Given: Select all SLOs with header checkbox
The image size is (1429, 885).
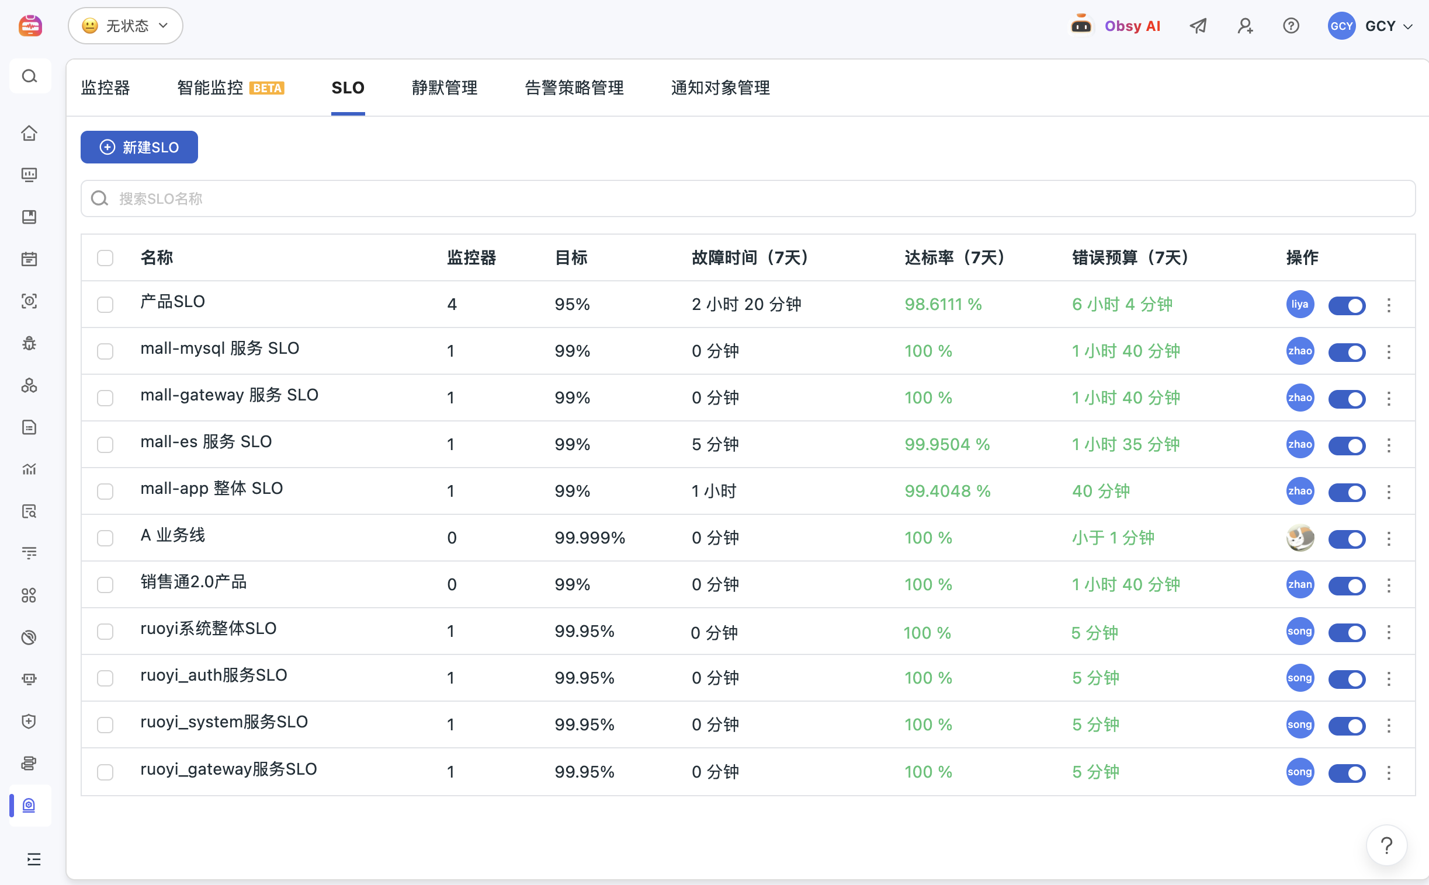Looking at the screenshot, I should [105, 258].
